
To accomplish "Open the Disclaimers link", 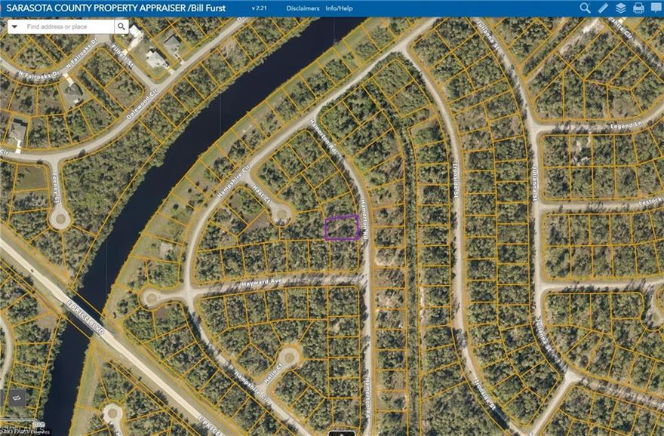I will coord(303,8).
